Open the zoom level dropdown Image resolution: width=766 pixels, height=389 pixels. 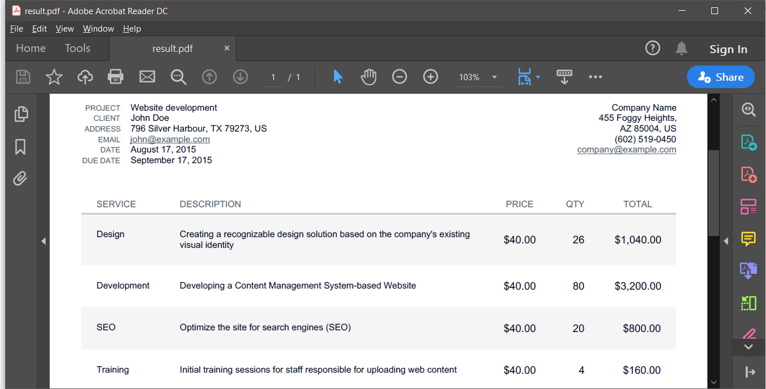(x=494, y=76)
